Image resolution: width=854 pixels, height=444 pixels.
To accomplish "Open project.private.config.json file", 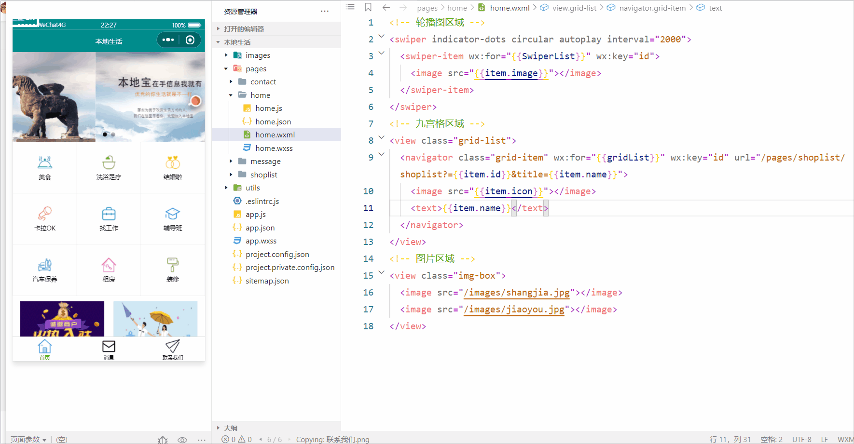I will click(x=290, y=268).
